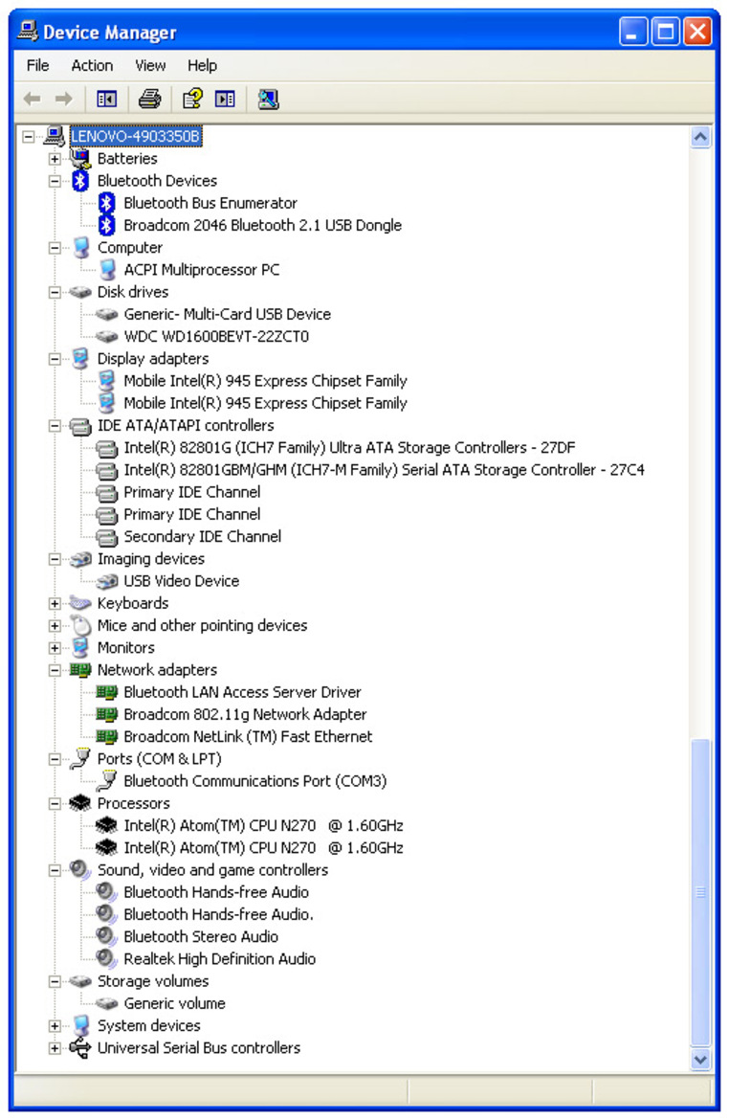Click the IDE ATA/ATAPI controllers icon
729x1120 pixels.
[x=80, y=426]
